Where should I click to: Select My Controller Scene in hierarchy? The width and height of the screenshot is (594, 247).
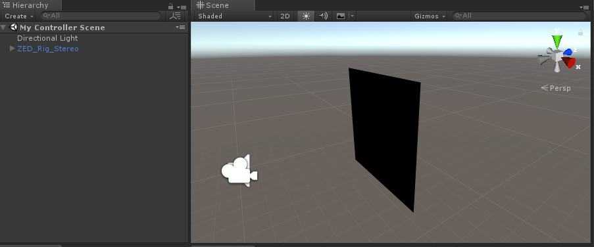(62, 27)
